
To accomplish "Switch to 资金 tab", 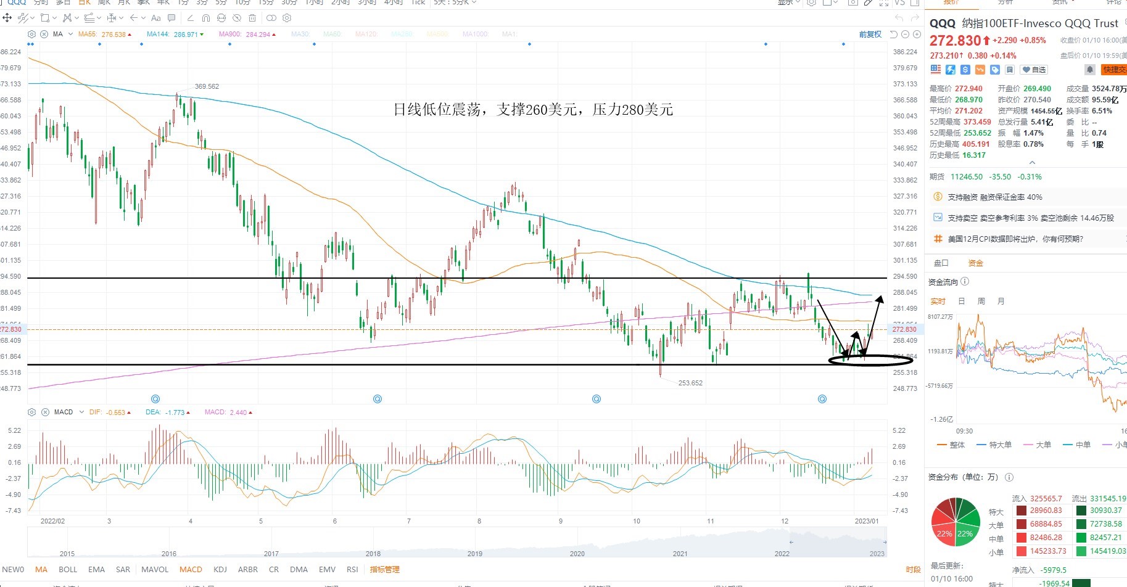I will 976,263.
